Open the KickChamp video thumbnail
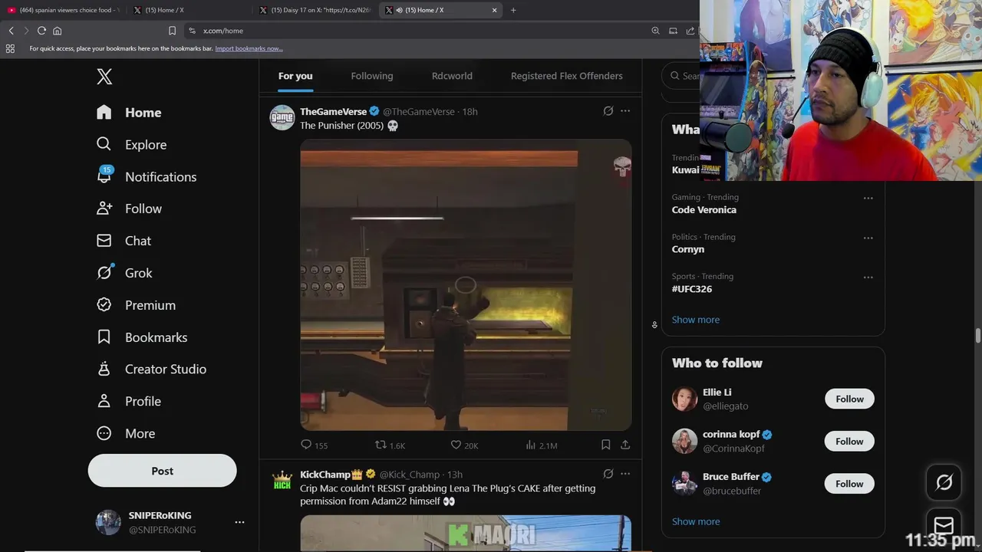The height and width of the screenshot is (552, 982). 466,533
